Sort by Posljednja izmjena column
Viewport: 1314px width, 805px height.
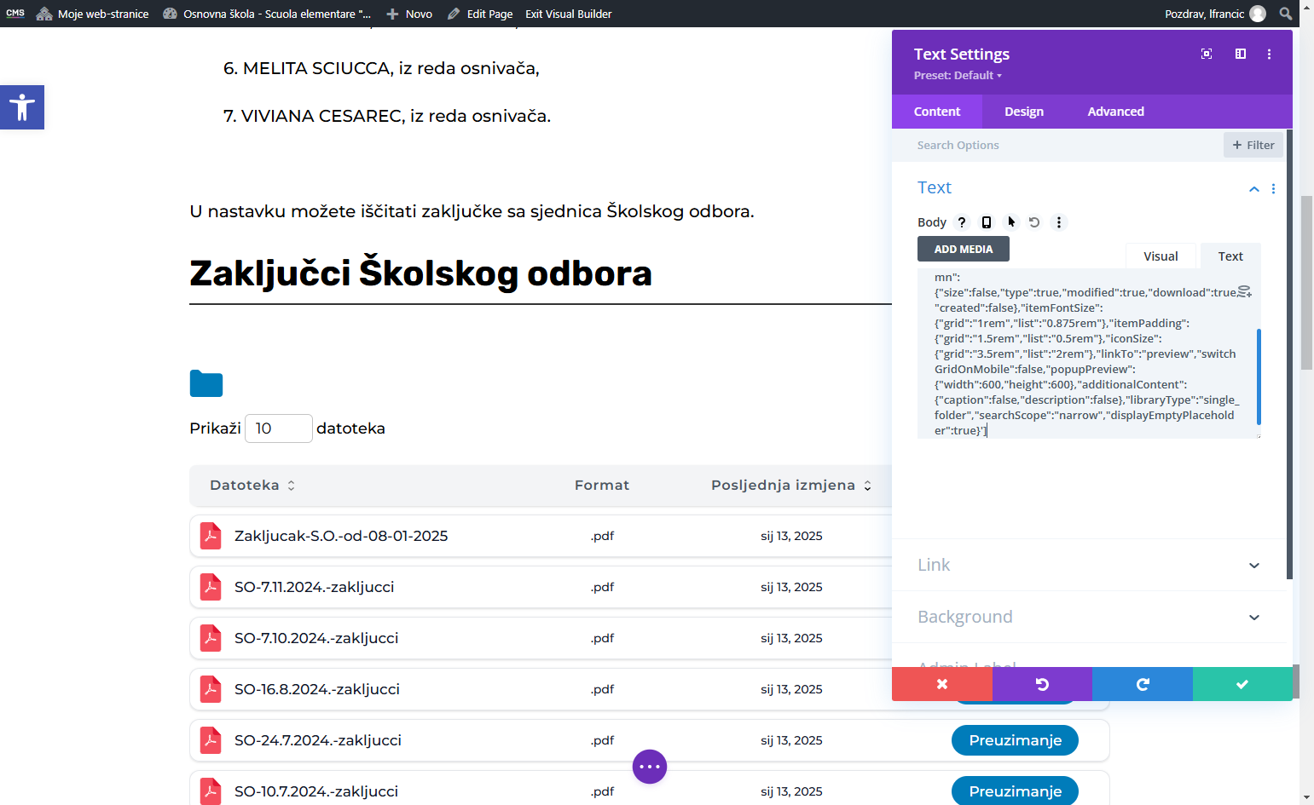point(791,486)
